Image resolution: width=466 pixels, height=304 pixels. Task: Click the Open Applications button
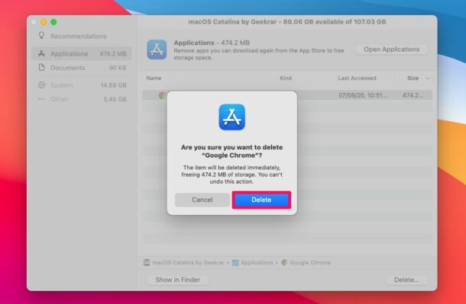click(x=392, y=50)
